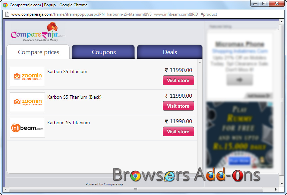Click the arrow button in Micromax Phone ad
This screenshot has height=195, width=287.
(239, 80)
